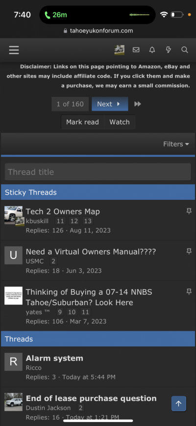Screen dimensions: 196x426
Task: Open the inbox envelope icon
Action: point(136,50)
